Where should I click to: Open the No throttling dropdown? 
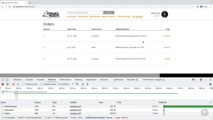[x=65, y=84]
